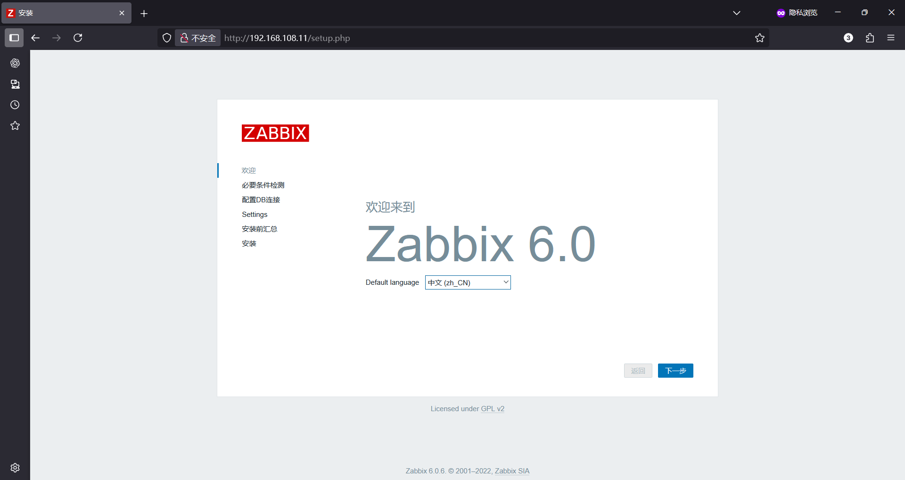Click the 返回 back button

point(638,371)
